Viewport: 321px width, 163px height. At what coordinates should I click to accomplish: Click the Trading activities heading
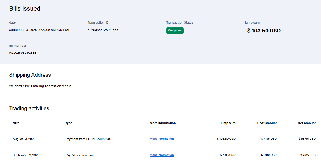[x=29, y=108]
